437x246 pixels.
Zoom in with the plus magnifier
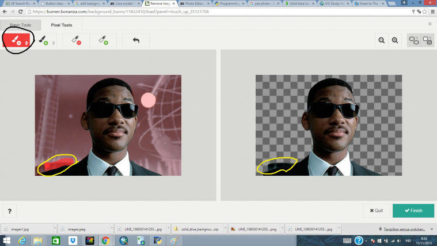[395, 40]
